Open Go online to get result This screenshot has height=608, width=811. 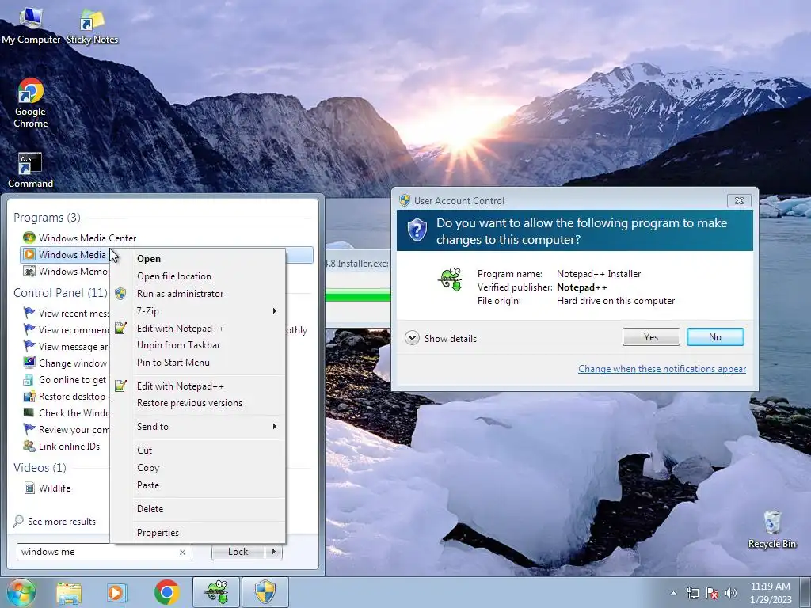pos(67,380)
